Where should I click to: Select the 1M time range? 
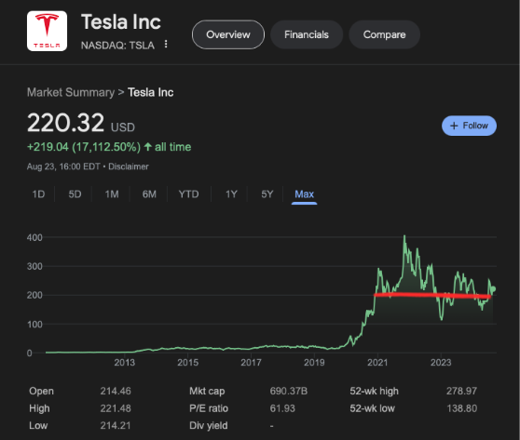coord(112,194)
